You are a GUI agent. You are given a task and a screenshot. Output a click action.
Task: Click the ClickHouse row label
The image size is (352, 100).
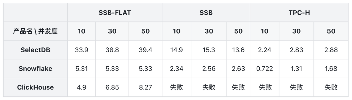pos(35,87)
